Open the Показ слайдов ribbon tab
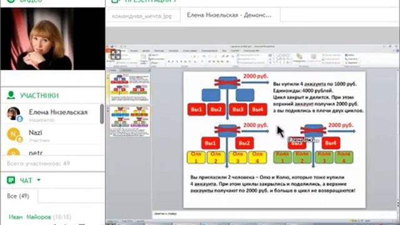The height and width of the screenshot is (225, 400). coord(190,51)
